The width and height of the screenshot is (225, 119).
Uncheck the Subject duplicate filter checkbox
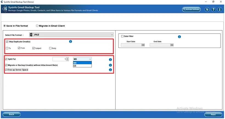pos(33,48)
